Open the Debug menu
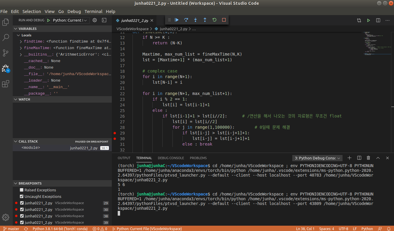The image size is (394, 231). coord(74,12)
